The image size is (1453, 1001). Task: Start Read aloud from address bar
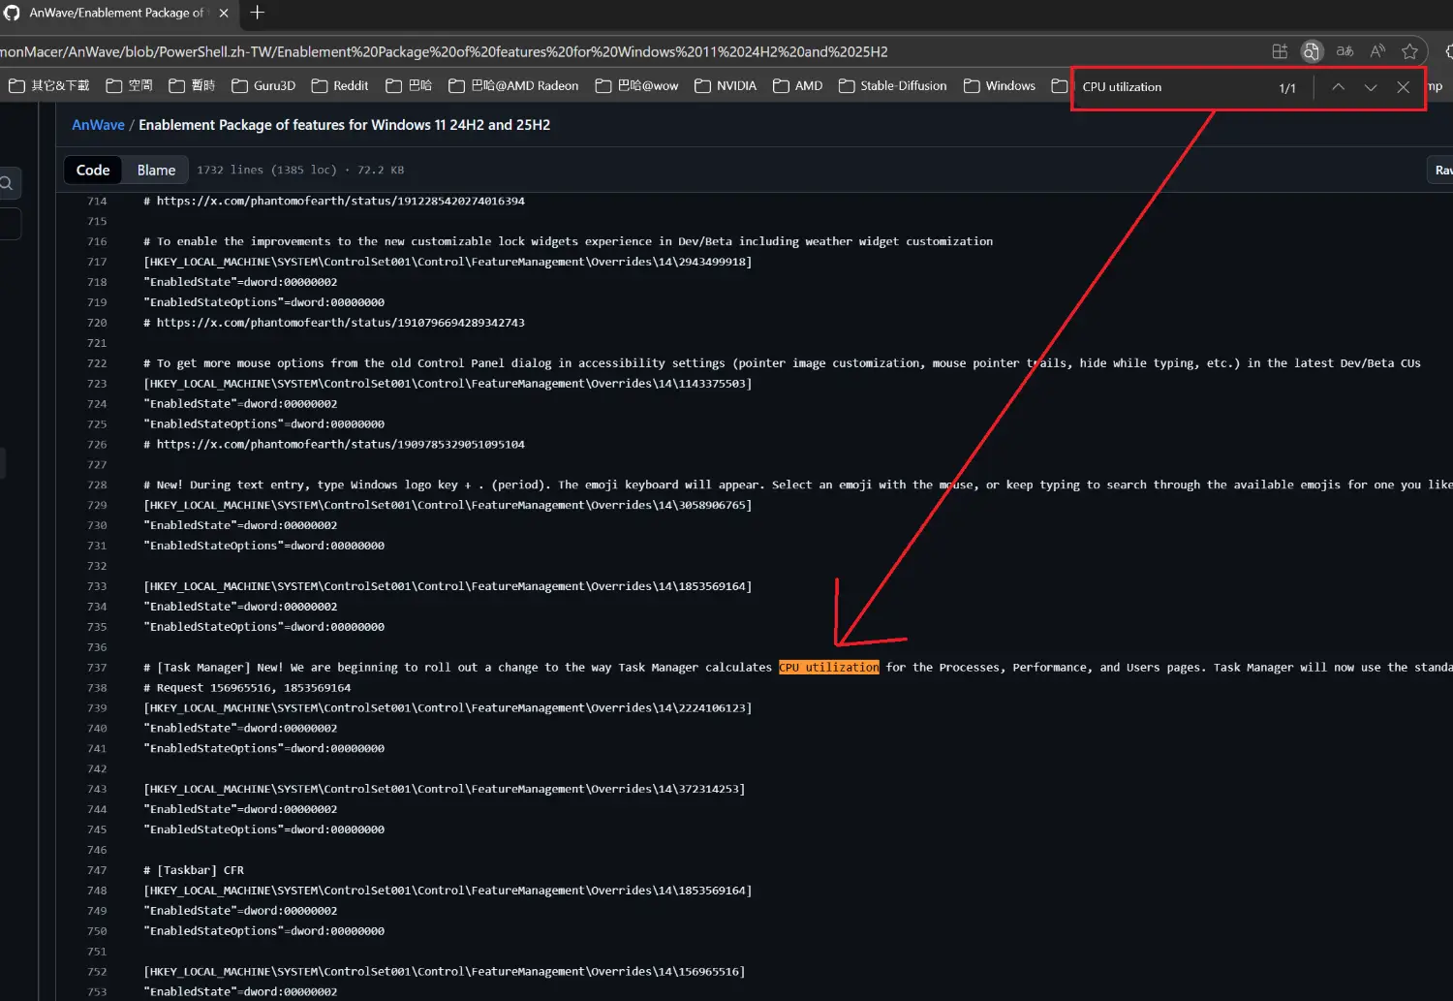click(1377, 51)
